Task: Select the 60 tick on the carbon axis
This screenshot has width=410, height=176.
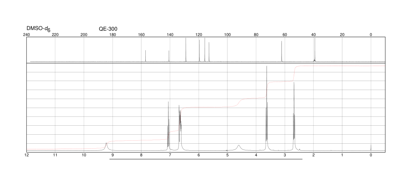Action: click(x=285, y=35)
